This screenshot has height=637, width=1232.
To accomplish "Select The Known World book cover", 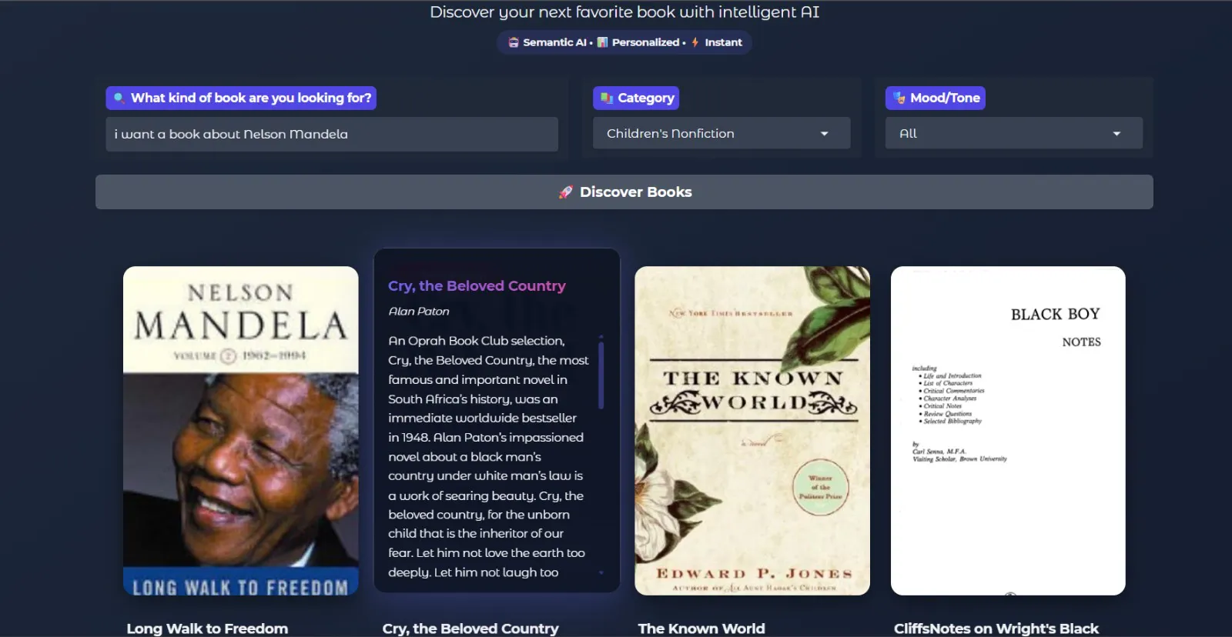I will coord(752,431).
